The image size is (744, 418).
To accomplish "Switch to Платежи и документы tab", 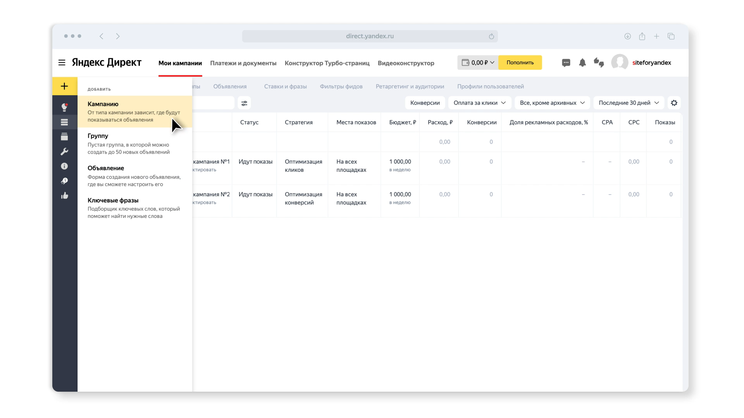I will point(243,63).
